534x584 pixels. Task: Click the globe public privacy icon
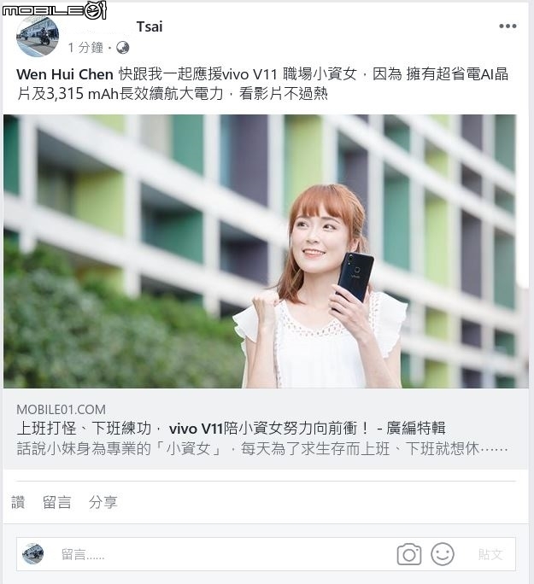pyautogui.click(x=122, y=48)
